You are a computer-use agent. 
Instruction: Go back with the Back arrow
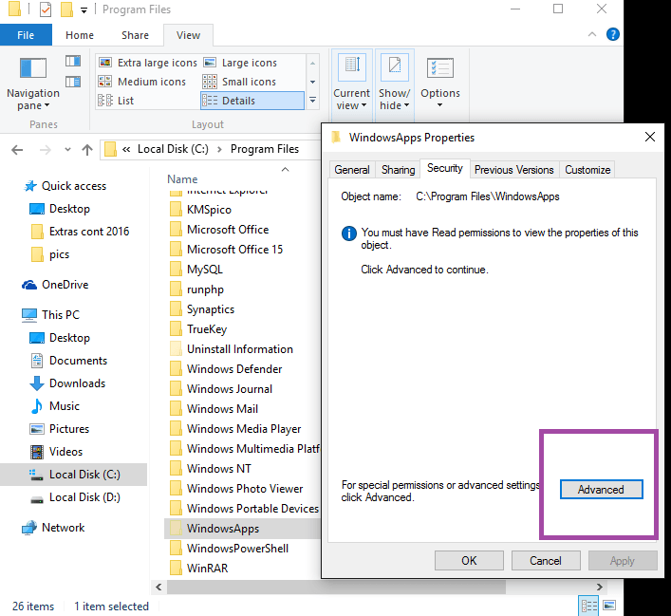(17, 150)
